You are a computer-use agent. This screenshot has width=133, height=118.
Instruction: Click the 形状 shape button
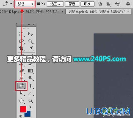coord(87,4)
